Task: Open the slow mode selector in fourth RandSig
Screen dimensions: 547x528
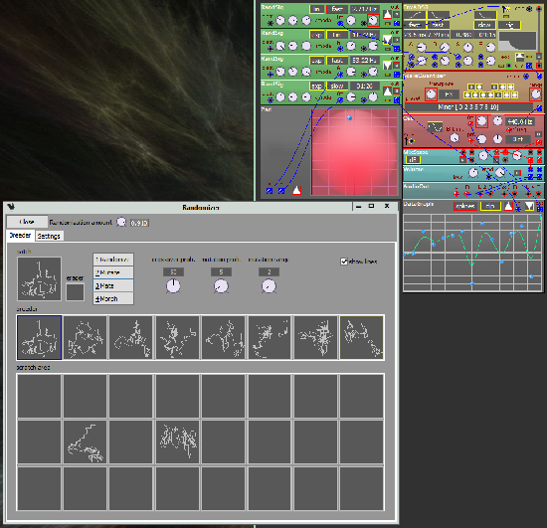Action: coord(337,86)
